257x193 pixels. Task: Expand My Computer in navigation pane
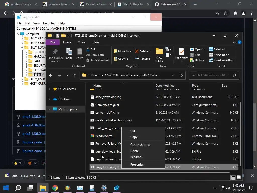[49, 109]
